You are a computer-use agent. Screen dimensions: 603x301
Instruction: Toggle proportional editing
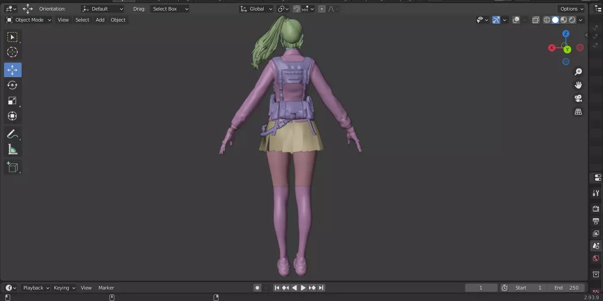click(322, 9)
